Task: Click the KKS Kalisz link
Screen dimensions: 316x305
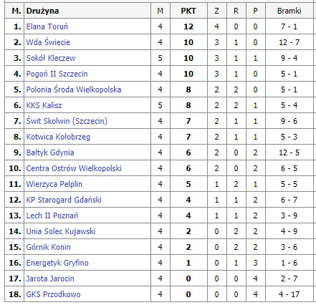Action: click(44, 105)
